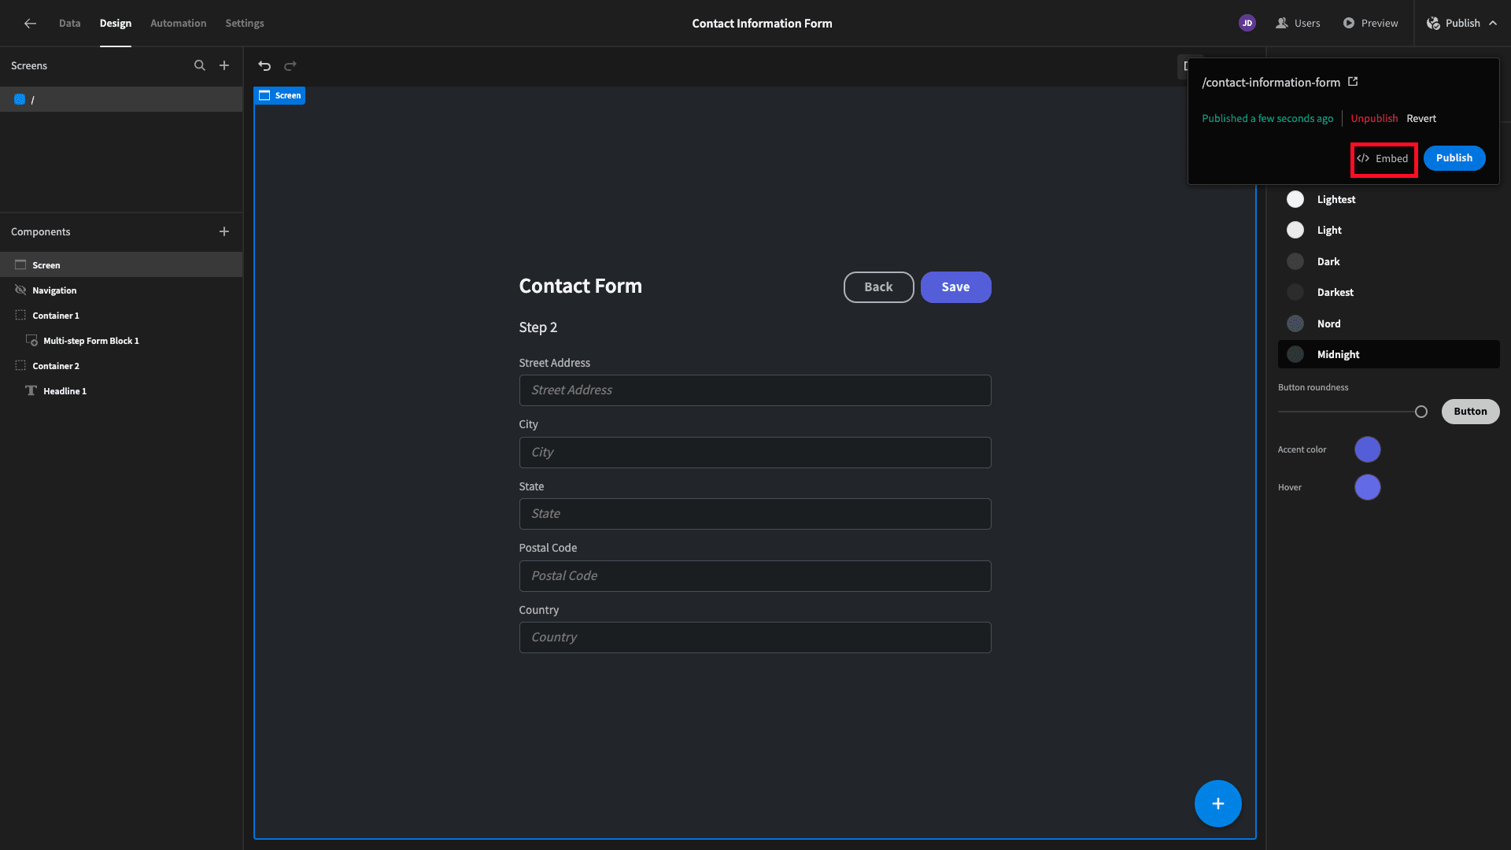Select the Dark theme
Viewport: 1511px width, 850px height.
[x=1388, y=261]
